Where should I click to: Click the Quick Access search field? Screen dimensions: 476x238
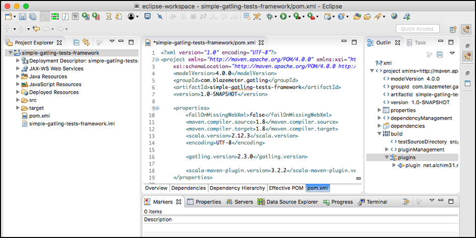point(418,29)
